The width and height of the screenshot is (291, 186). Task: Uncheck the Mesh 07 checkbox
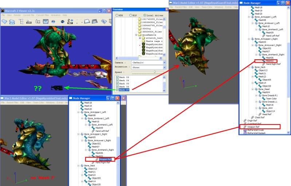click(117, 90)
